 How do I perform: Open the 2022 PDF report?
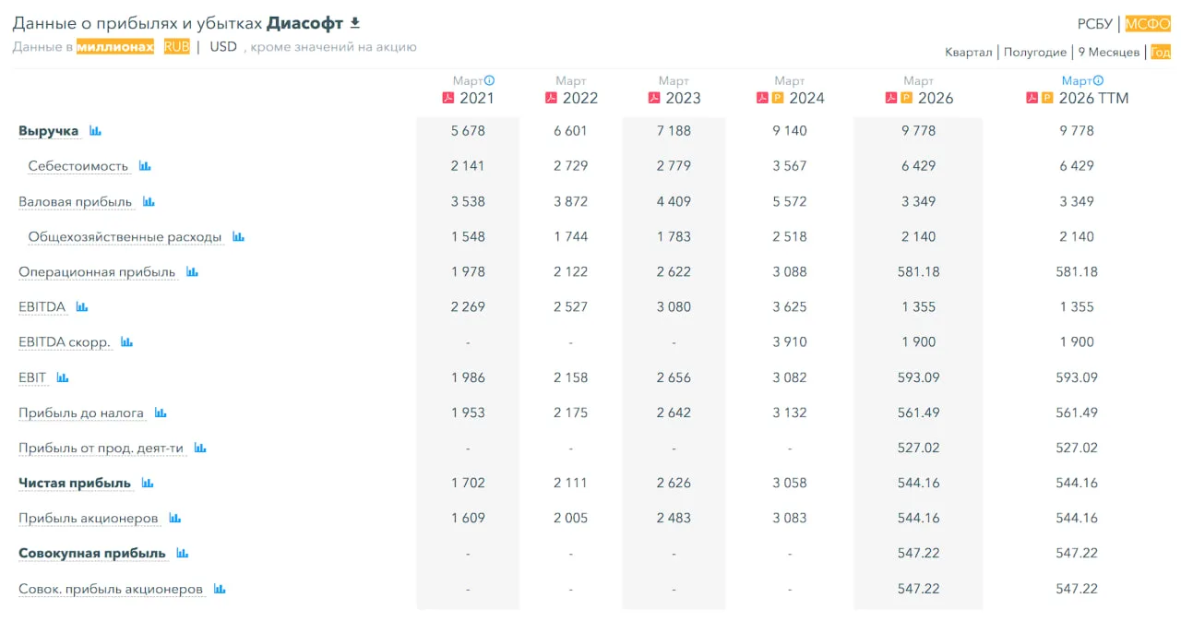coord(552,98)
